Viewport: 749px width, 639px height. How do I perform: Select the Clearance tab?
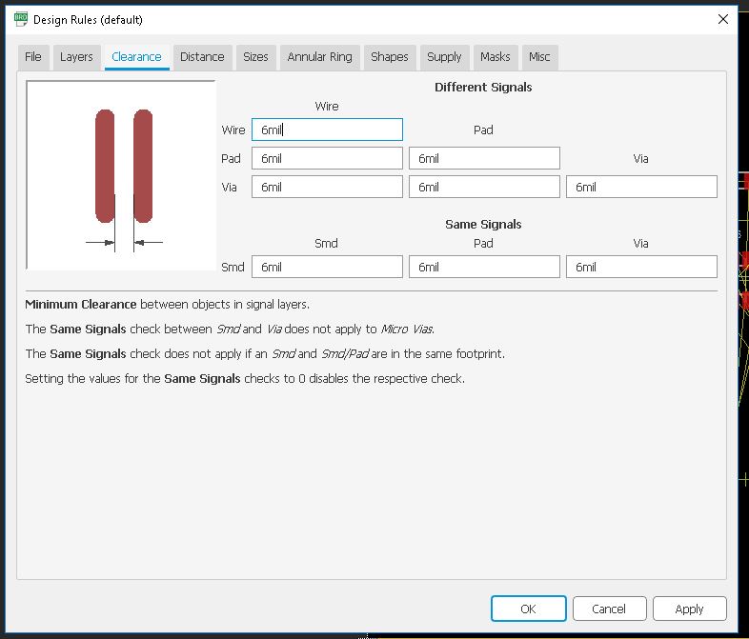click(x=136, y=57)
